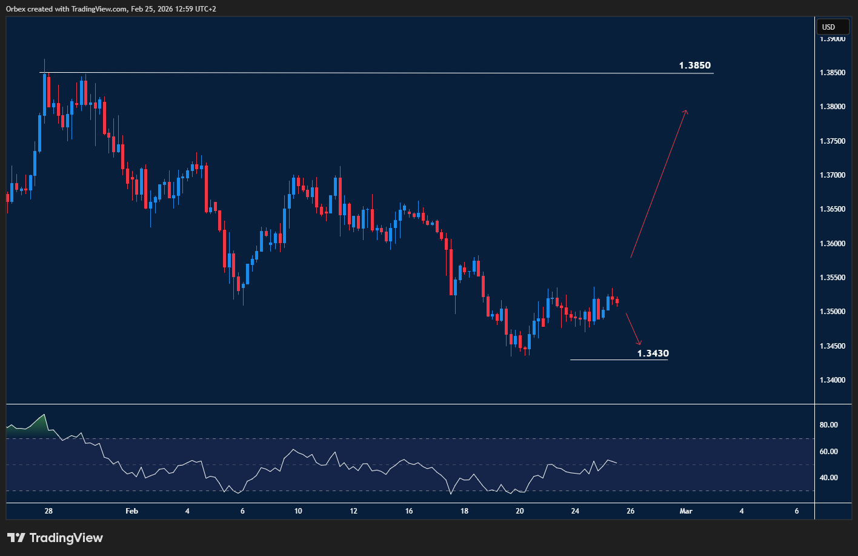Click the TradingView logo icon

click(x=15, y=537)
